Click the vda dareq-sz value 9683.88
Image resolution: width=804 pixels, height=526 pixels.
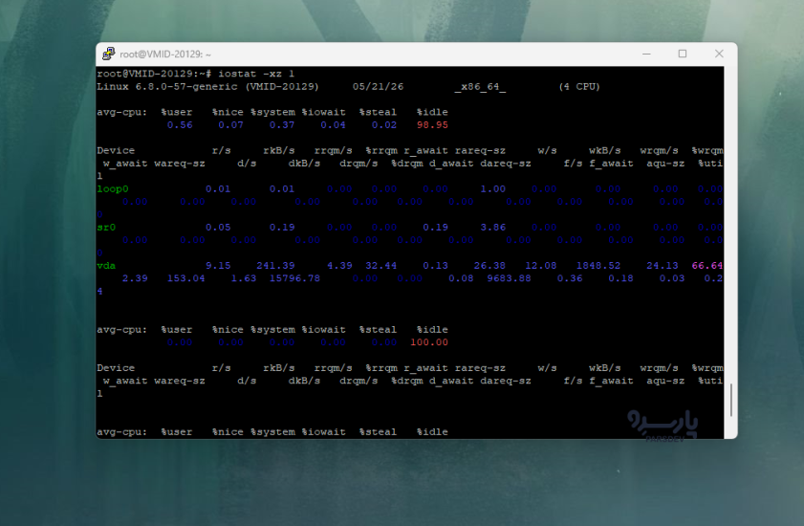pos(509,278)
